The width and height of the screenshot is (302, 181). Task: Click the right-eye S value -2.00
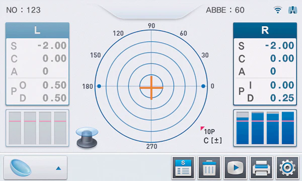pos(279,46)
